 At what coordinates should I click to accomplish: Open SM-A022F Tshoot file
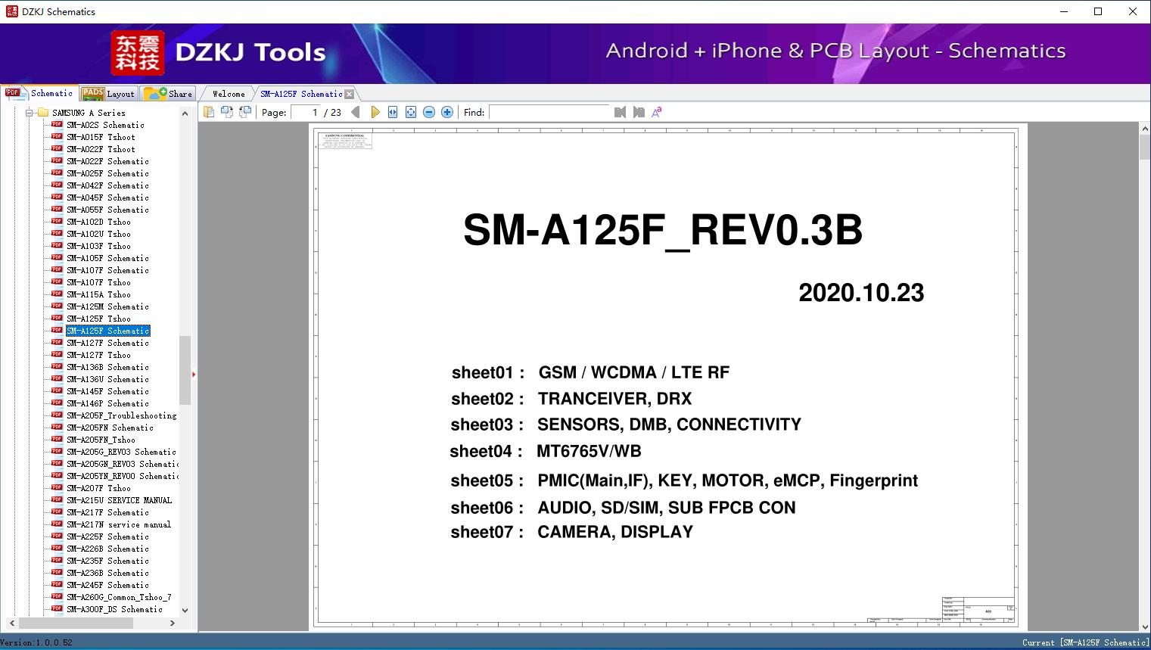click(x=101, y=149)
